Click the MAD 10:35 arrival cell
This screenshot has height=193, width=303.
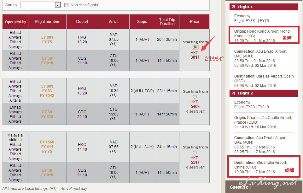114,91
